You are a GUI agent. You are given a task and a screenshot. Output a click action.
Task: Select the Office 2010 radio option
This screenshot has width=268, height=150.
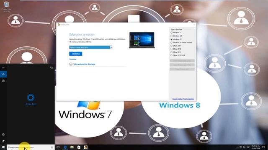[171, 49]
